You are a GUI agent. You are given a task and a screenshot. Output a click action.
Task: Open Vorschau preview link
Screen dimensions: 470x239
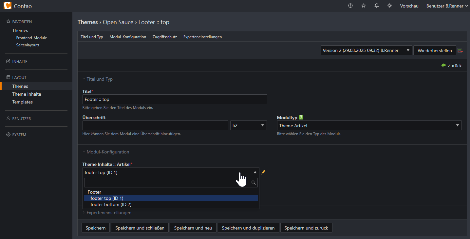click(409, 6)
